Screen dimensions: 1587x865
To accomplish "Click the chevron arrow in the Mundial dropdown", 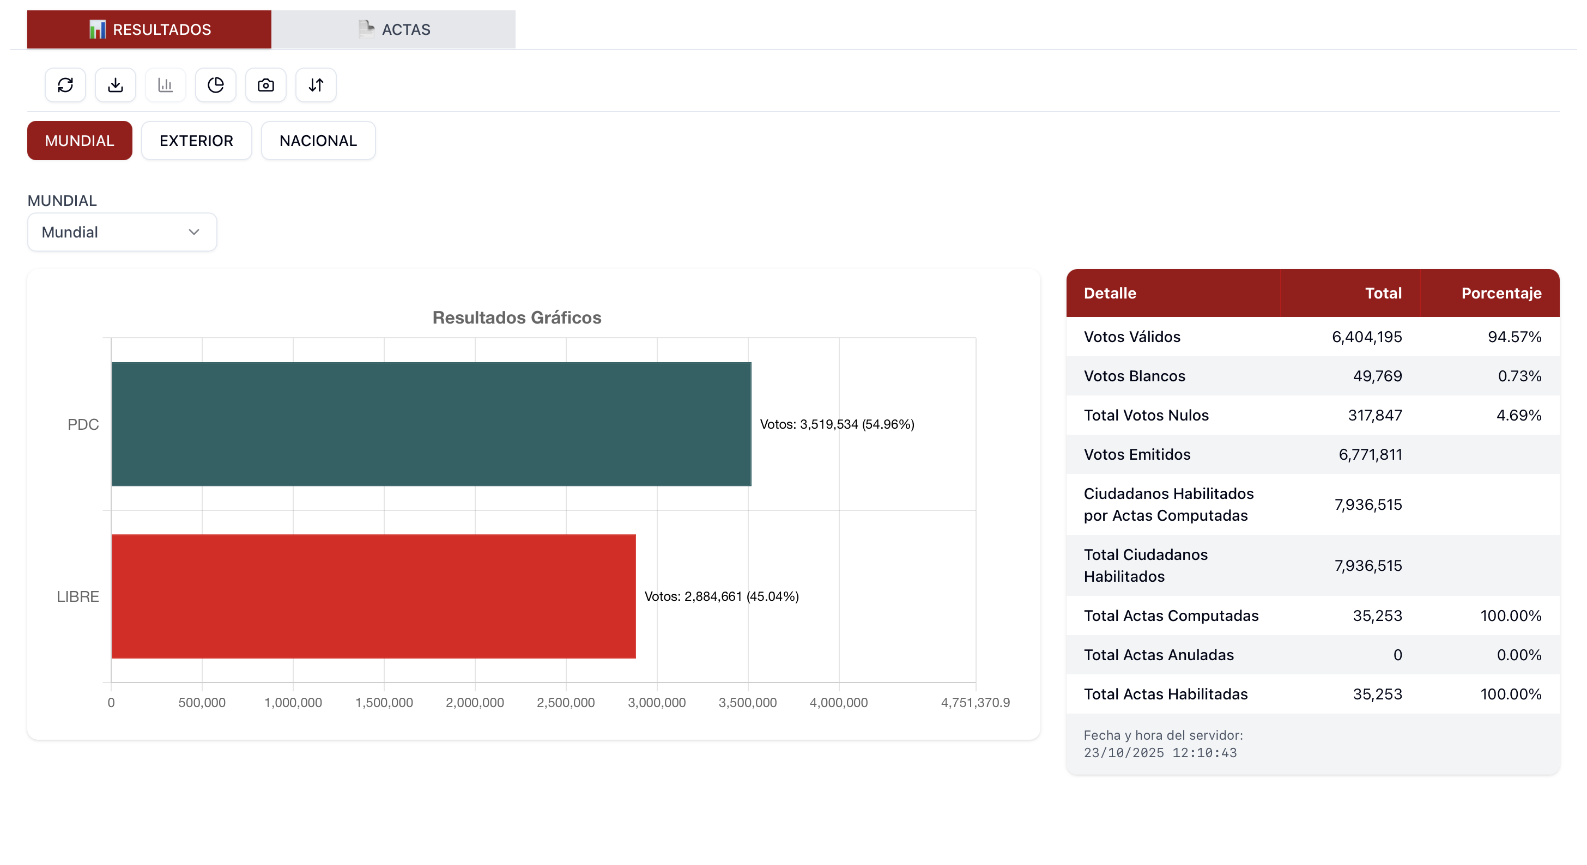I will click(x=193, y=232).
